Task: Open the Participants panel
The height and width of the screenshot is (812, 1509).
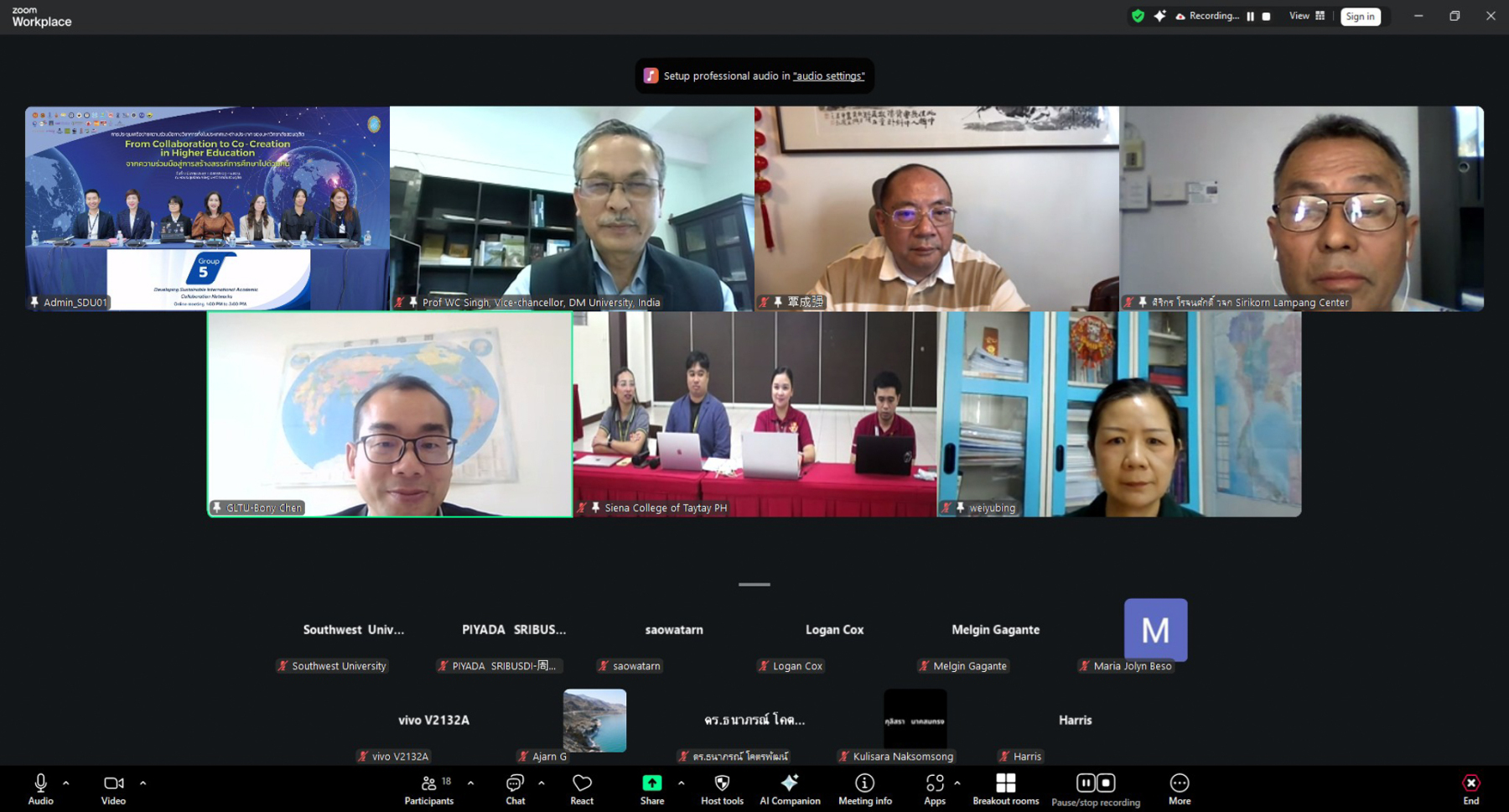Action: (x=428, y=789)
